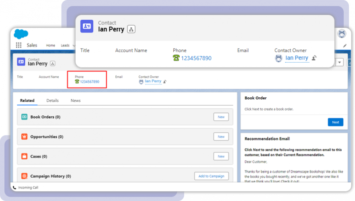Image resolution: width=355 pixels, height=201 pixels.
Task: Click change owner icon in the callout
Action: 314,58
